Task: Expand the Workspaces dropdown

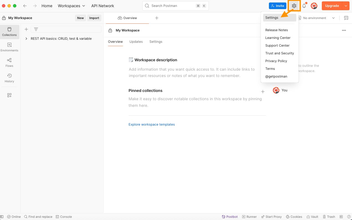Action: (x=71, y=6)
